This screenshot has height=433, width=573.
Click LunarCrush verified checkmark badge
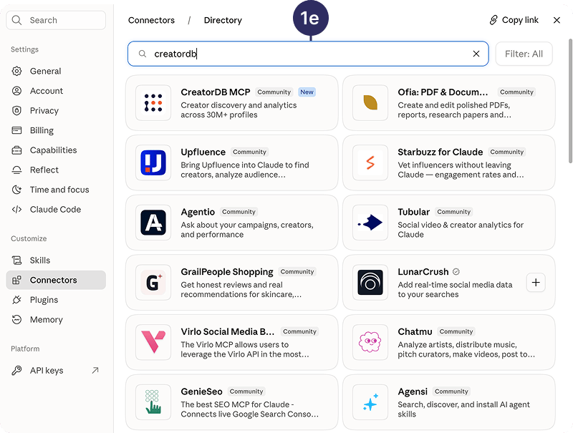coord(456,272)
